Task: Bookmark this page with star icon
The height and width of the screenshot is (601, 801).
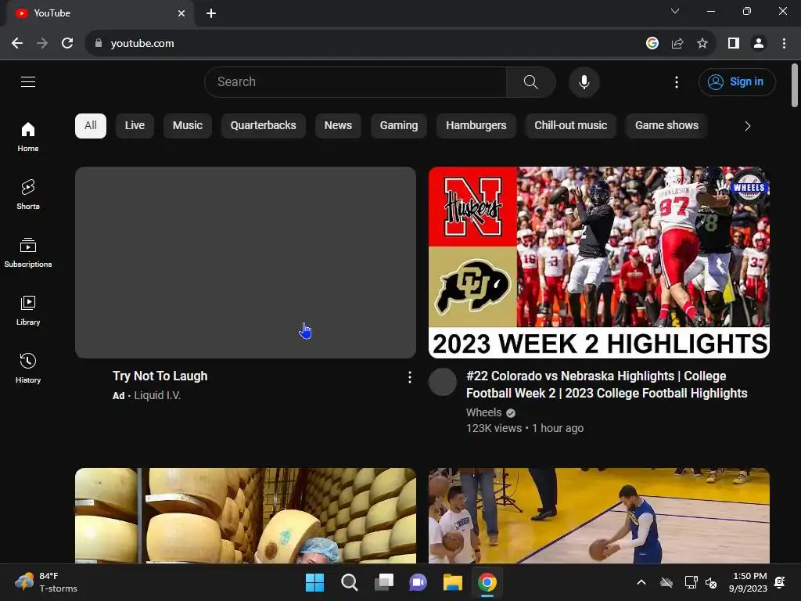Action: [702, 44]
